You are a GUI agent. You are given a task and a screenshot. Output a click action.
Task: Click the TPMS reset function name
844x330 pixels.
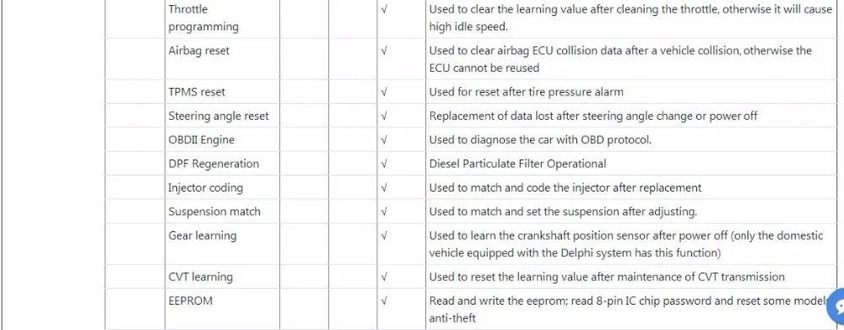[x=197, y=92]
